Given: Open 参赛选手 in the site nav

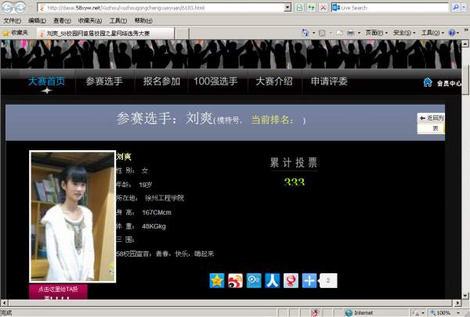Looking at the screenshot, I should pyautogui.click(x=104, y=81).
